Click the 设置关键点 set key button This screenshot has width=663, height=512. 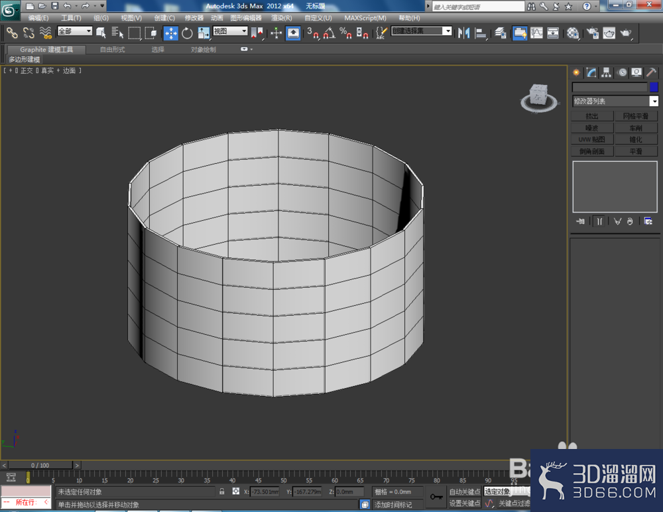click(x=464, y=503)
